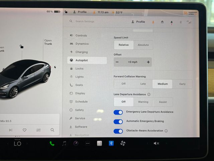Select Early for Forward Collision Warning

[182, 84]
